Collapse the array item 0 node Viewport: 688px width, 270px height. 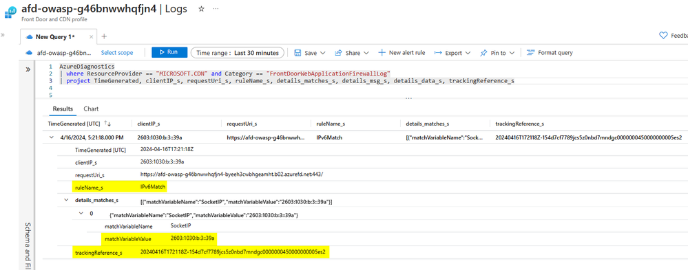coord(82,213)
